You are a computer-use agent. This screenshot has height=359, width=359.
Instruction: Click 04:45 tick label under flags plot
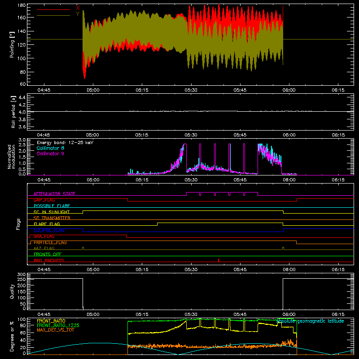pyautogui.click(x=44, y=270)
